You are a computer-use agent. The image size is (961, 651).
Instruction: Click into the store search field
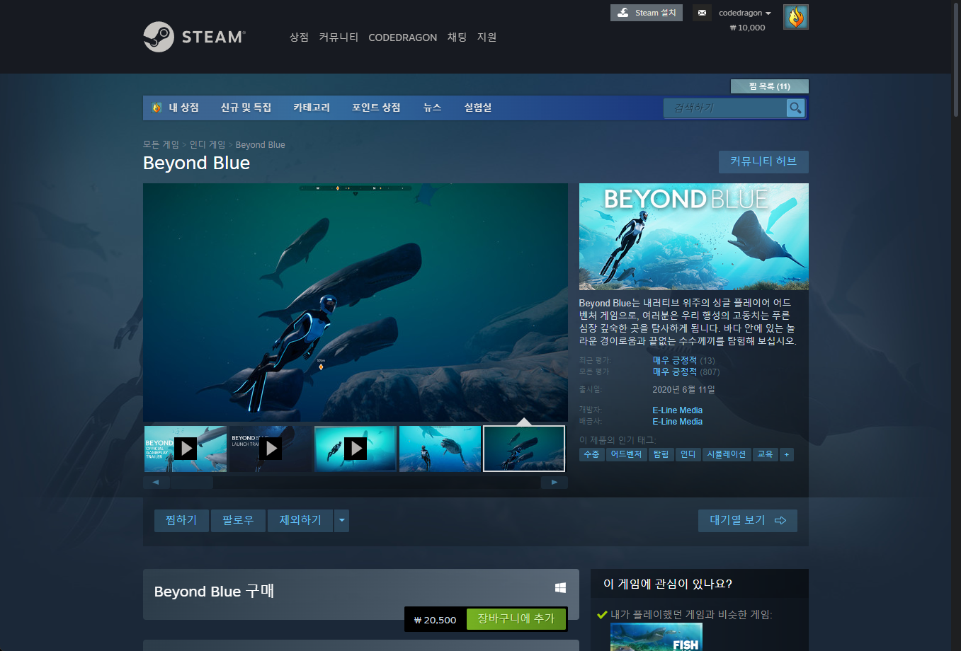click(725, 108)
